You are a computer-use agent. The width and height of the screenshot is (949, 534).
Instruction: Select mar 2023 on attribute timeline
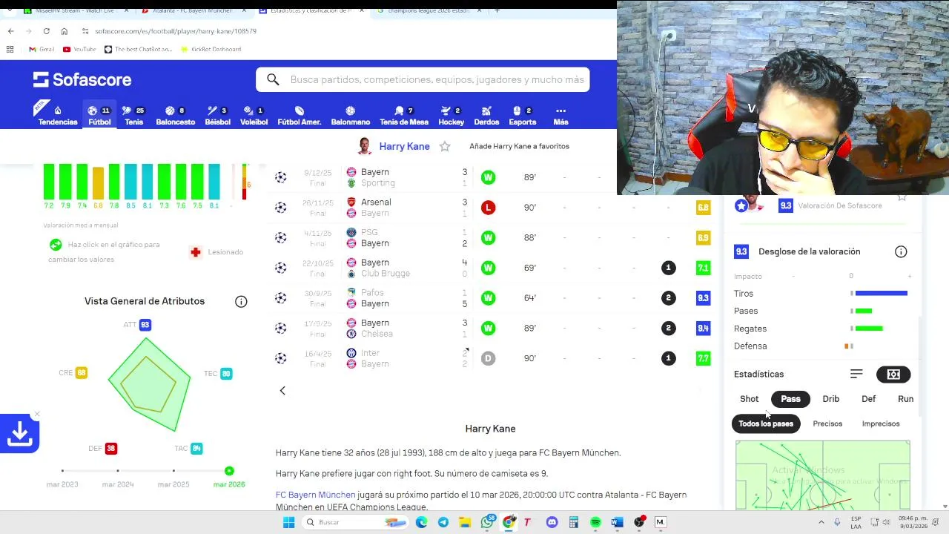tap(62, 471)
